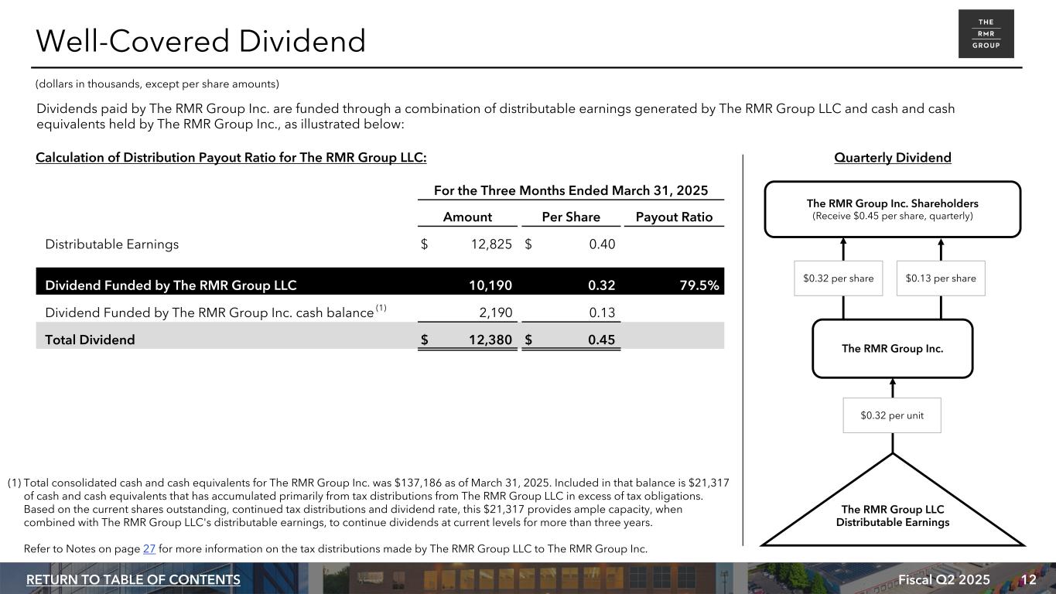Viewport: 1056px width, 594px height.
Task: Select the Well-Covered Dividend title
Action: (201, 41)
